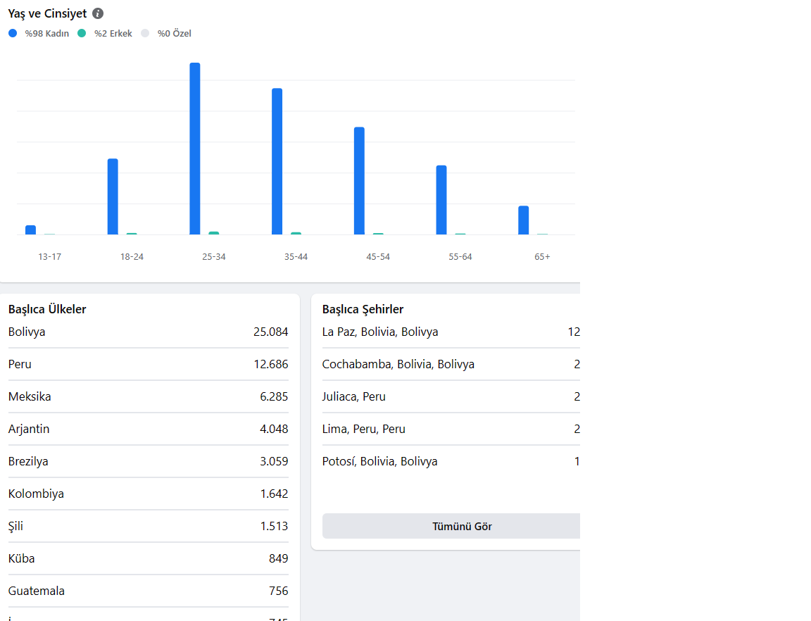Click the 35-44 axis label
This screenshot has width=811, height=621.
point(296,257)
